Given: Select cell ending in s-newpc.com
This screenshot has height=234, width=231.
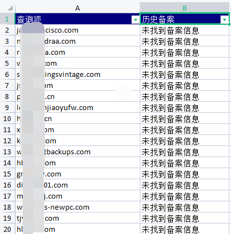Looking at the screenshot, I should (77, 207).
